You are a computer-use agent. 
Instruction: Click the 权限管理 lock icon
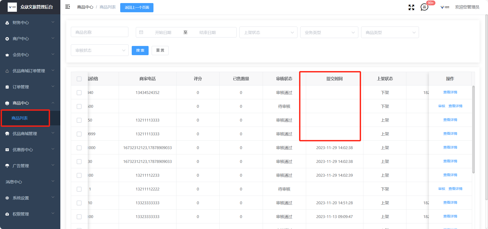(x=7, y=214)
